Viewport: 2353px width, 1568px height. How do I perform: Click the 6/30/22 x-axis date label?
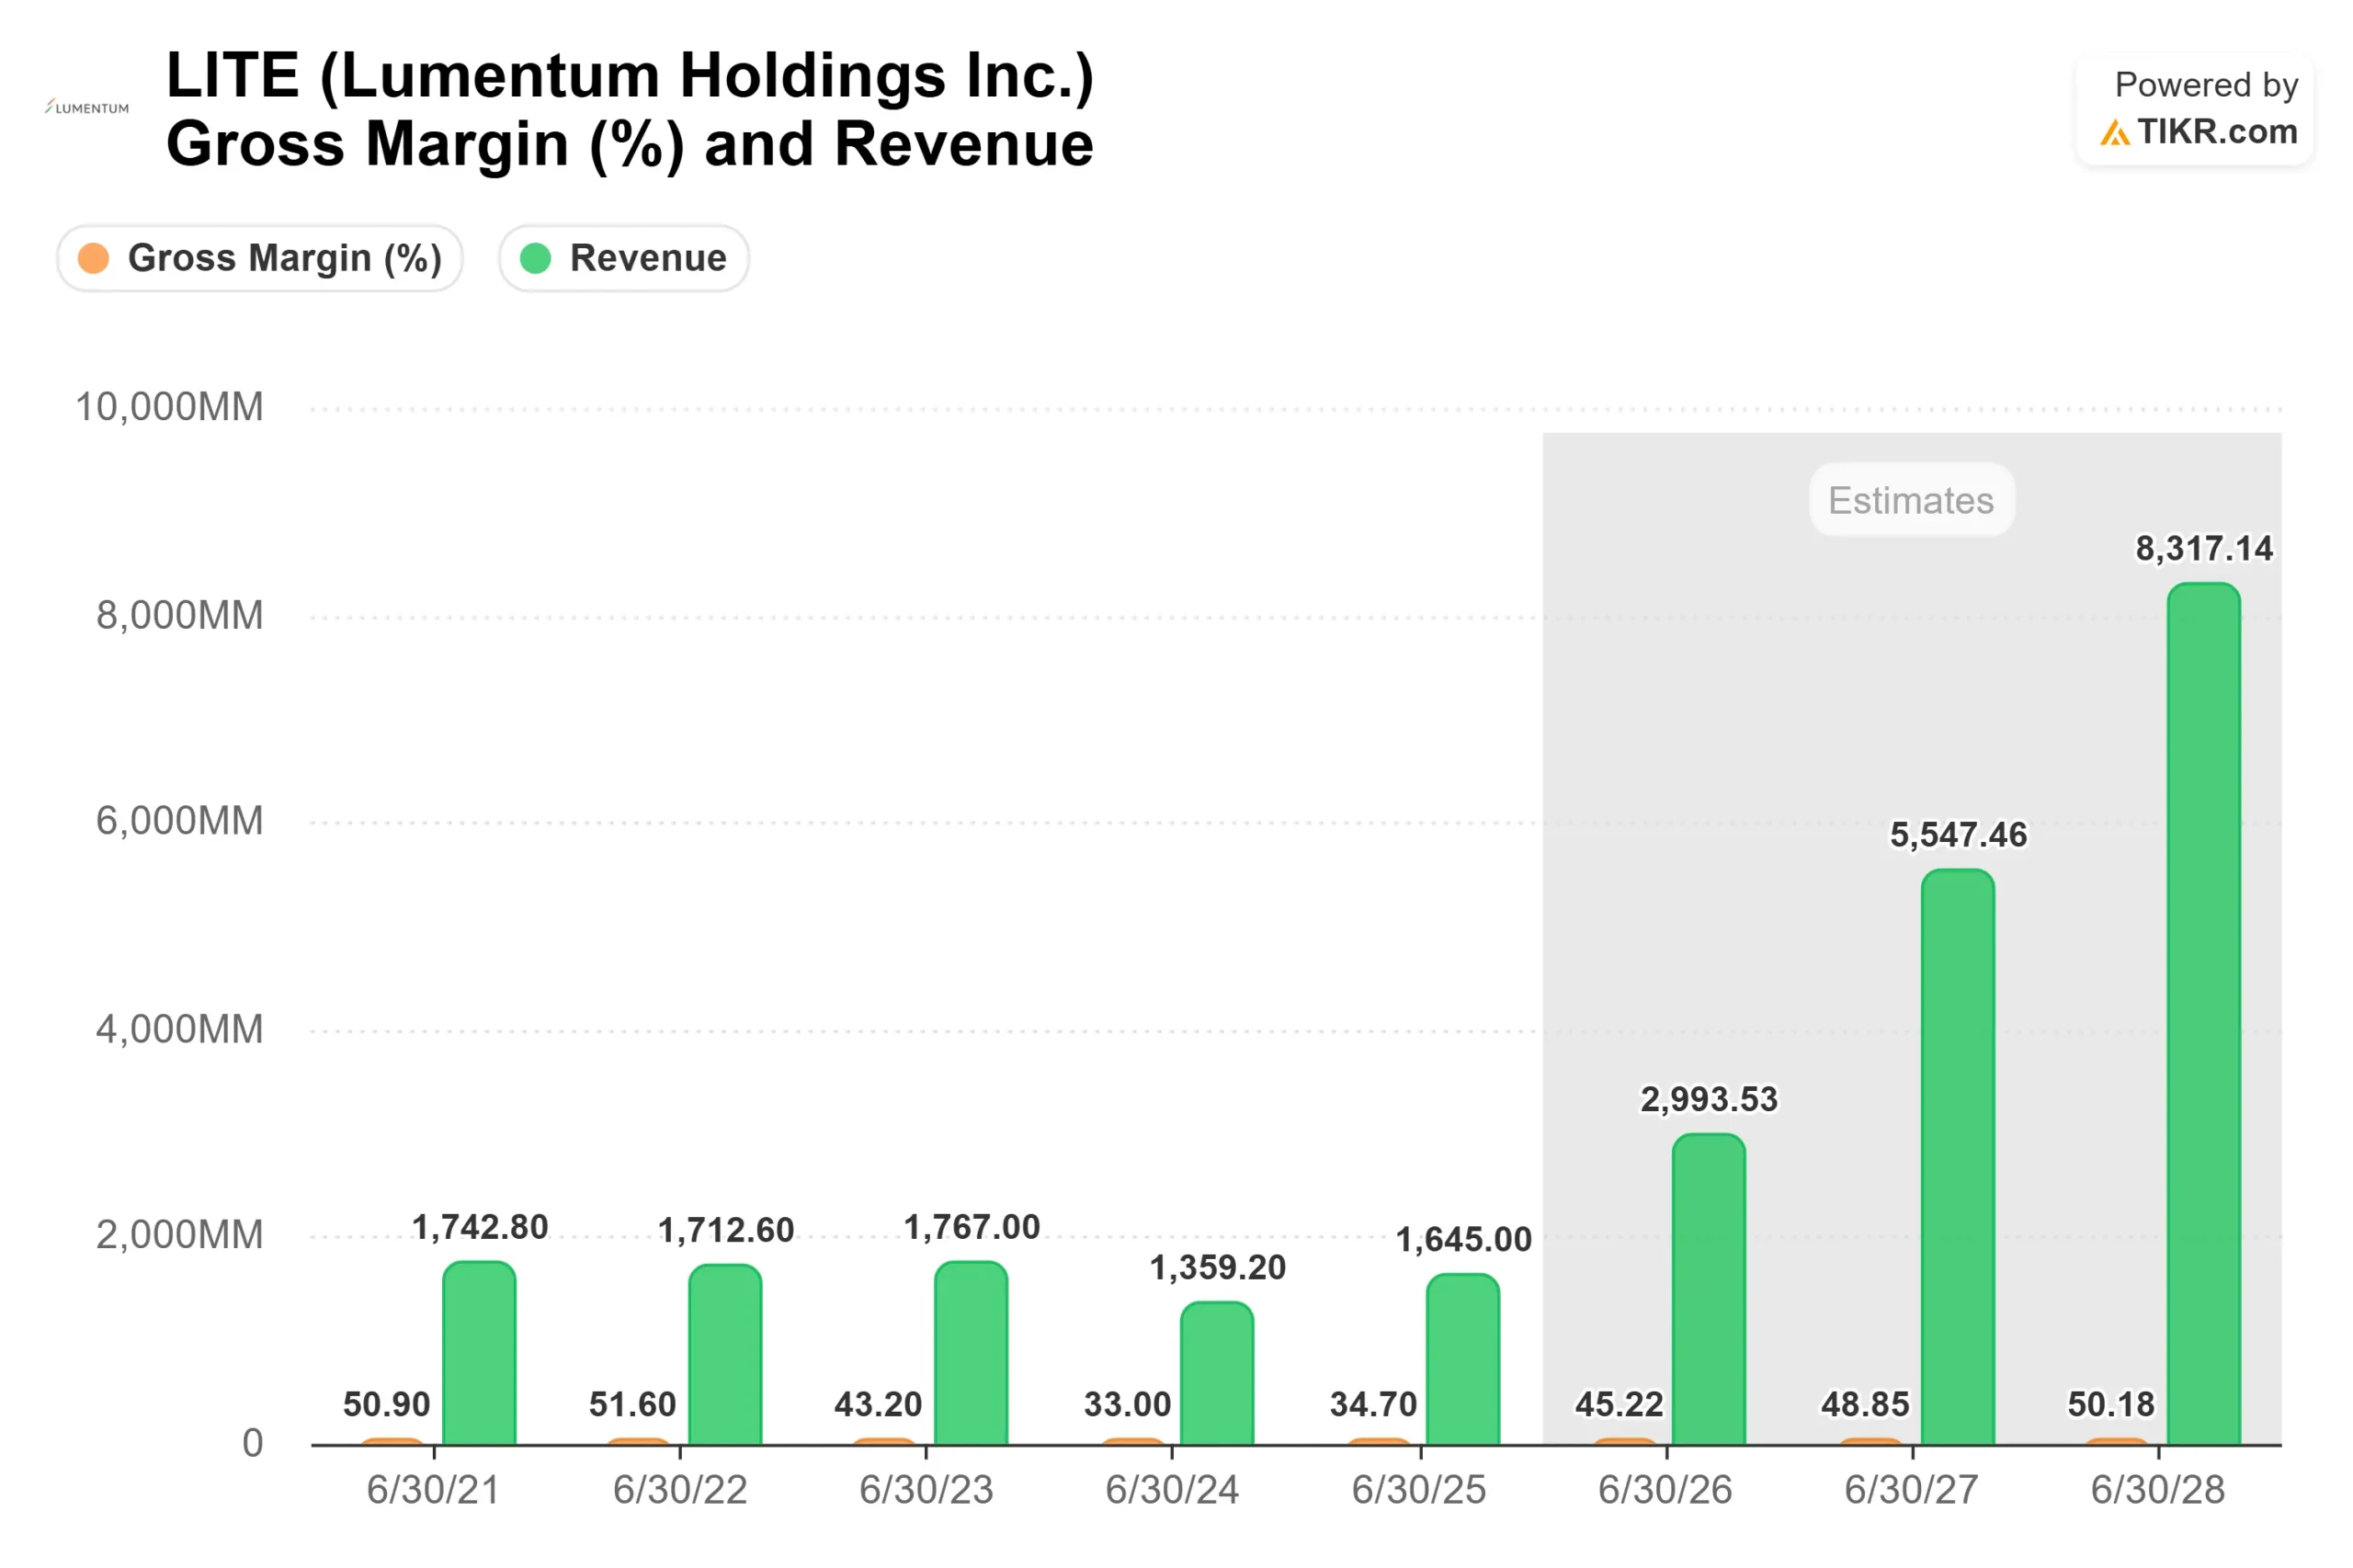pyautogui.click(x=680, y=1490)
